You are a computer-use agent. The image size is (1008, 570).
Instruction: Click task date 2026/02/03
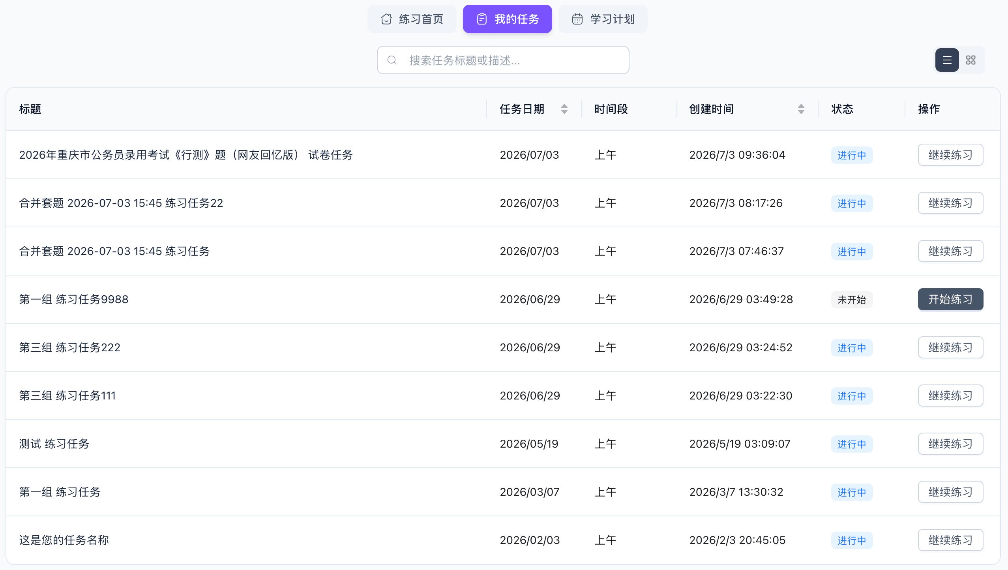pos(530,540)
